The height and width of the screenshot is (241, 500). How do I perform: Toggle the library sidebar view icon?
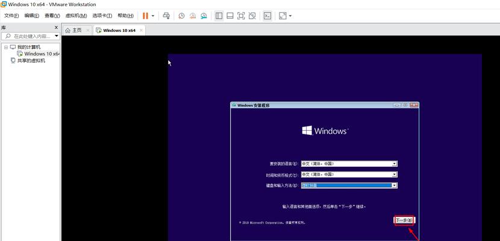tap(219, 16)
